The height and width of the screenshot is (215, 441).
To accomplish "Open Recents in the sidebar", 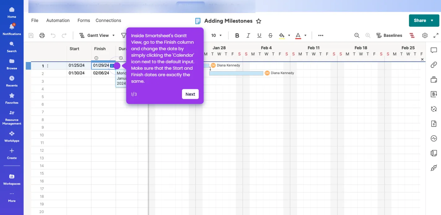I will (x=12, y=81).
